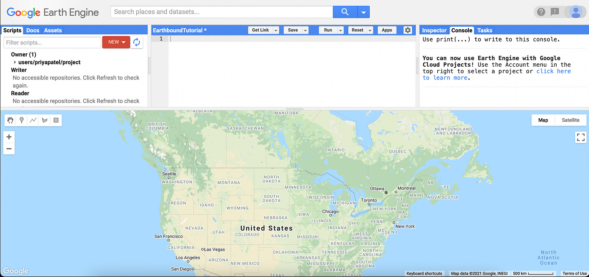
Task: Select the add marker map tool
Action: (x=22, y=120)
